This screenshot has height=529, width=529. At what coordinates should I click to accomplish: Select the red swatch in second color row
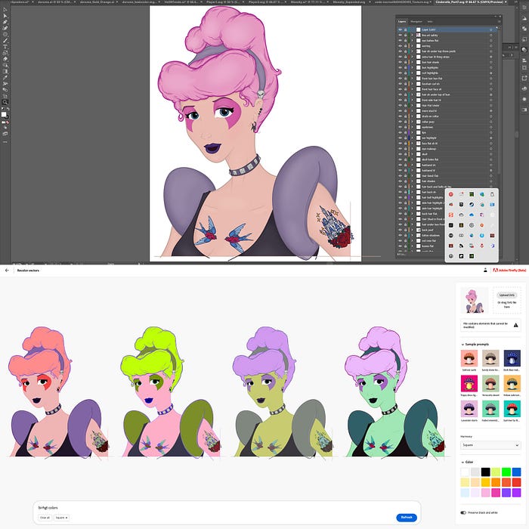(x=516, y=482)
